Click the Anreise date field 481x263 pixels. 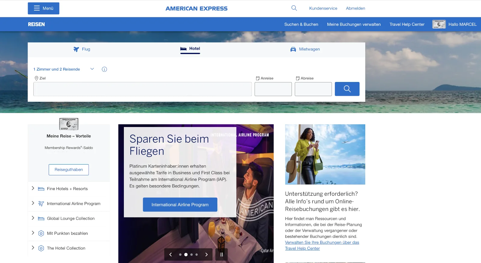[273, 89]
